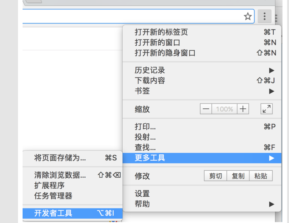Click the bookmark star icon
The height and width of the screenshot is (223, 289).
click(x=248, y=16)
